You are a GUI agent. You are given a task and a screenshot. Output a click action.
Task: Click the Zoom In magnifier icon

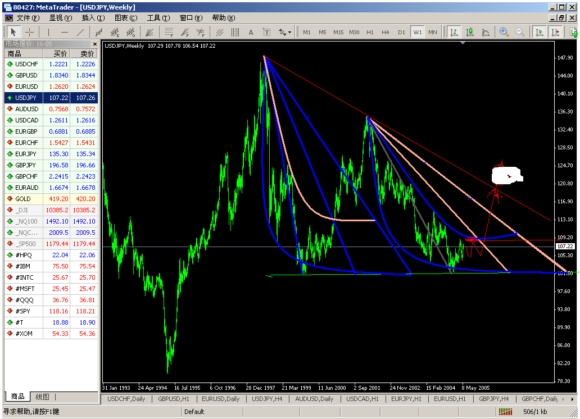[x=504, y=32]
